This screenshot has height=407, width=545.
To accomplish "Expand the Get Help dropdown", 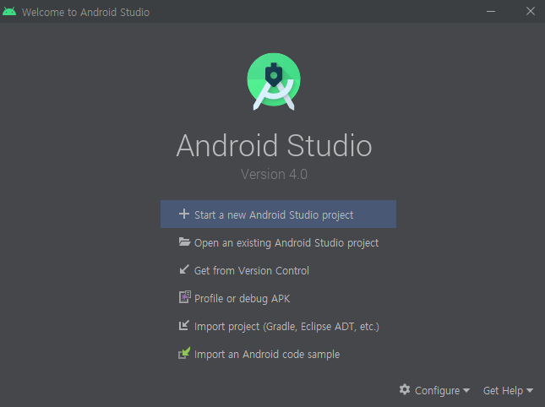I will (x=508, y=390).
